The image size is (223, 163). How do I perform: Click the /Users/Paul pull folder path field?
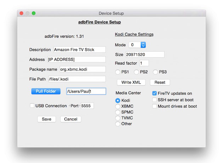[86, 91]
